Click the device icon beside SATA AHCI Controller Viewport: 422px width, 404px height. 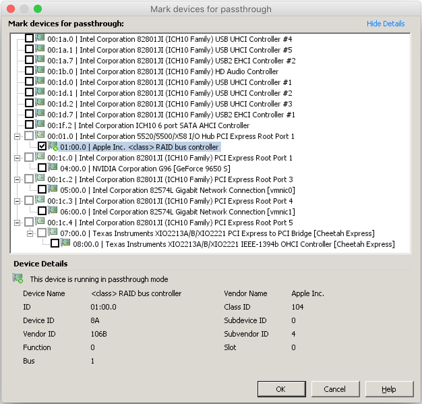tap(40, 124)
